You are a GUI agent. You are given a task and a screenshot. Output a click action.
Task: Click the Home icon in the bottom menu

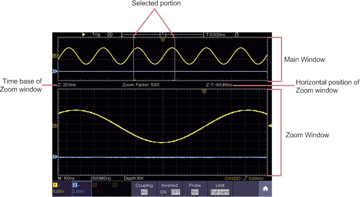pos(264,189)
